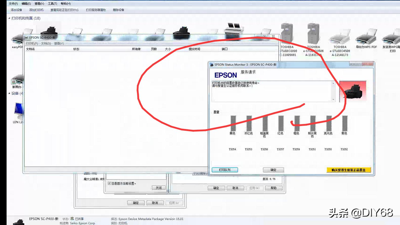
Task: Click the 青色 ink level bar
Action: point(345,123)
